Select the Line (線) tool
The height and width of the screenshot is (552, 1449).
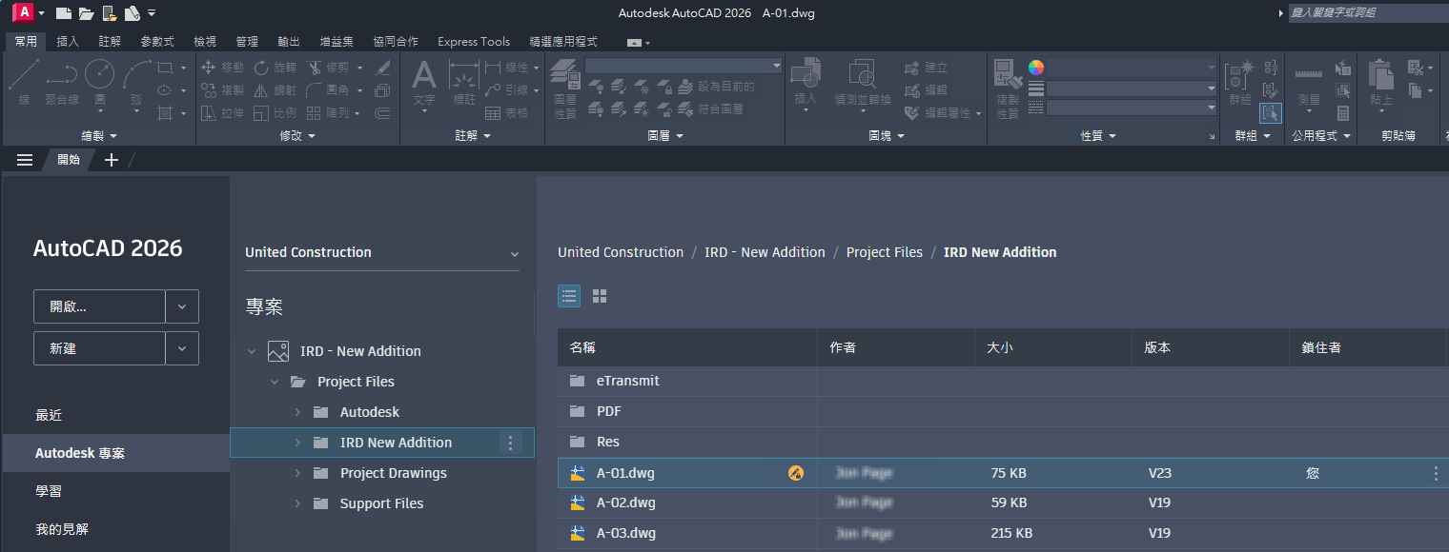point(24,82)
